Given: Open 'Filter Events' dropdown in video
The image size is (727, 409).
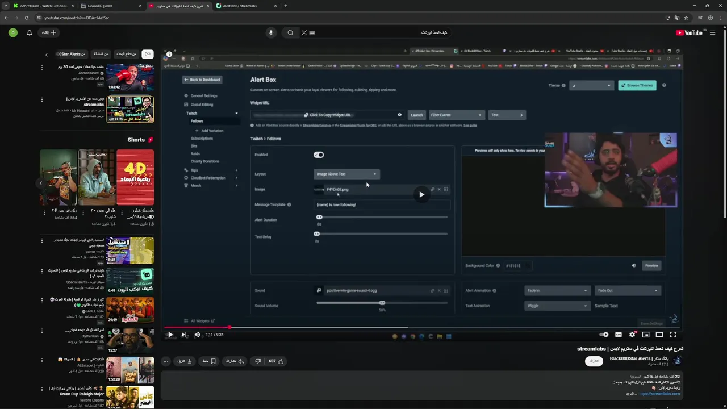Looking at the screenshot, I should (x=456, y=115).
